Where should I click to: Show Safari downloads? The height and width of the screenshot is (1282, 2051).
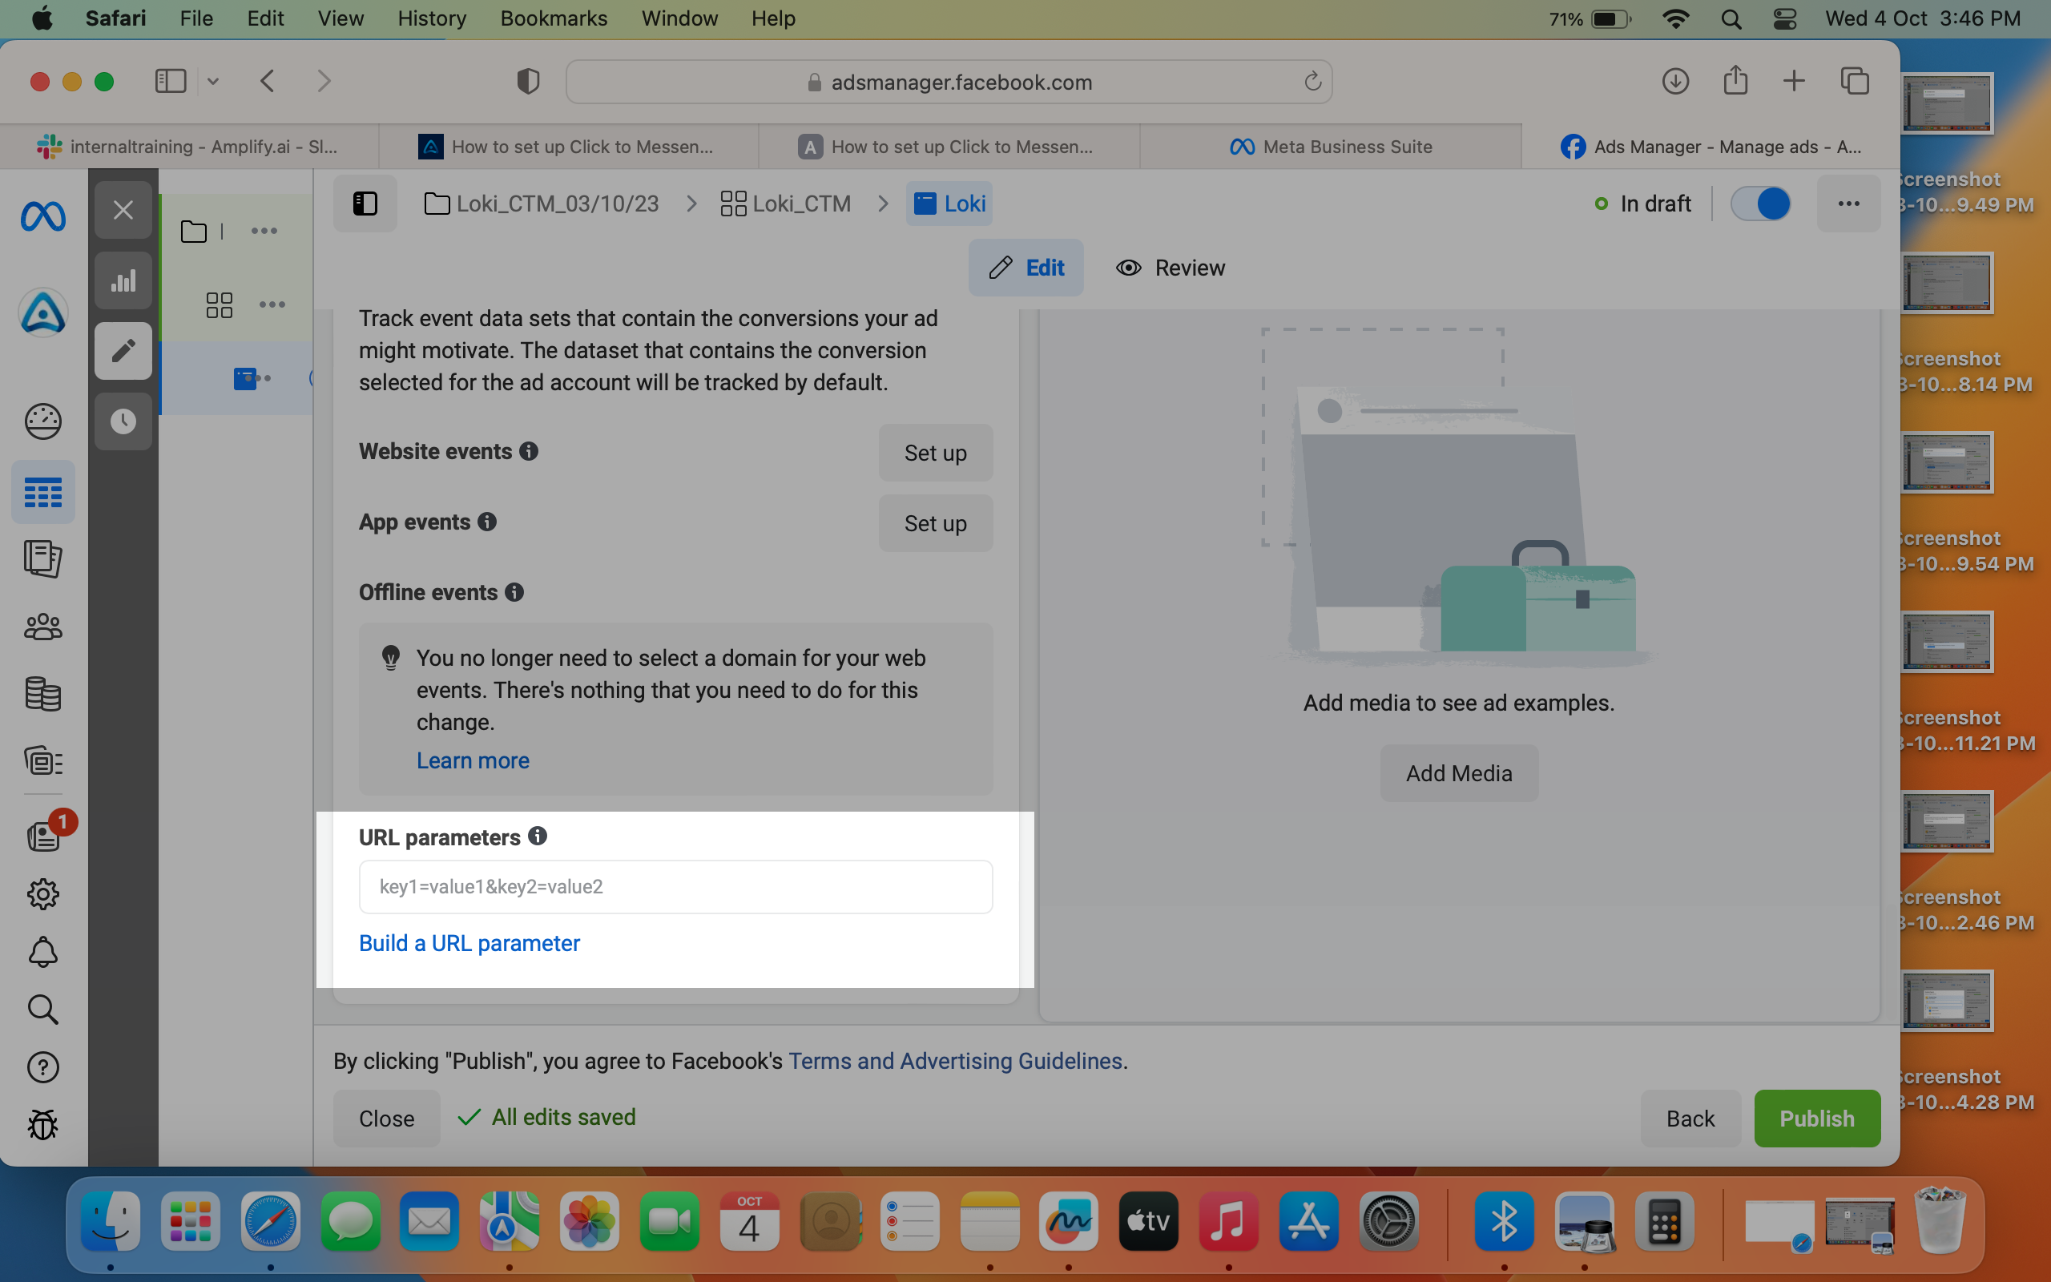(x=1675, y=82)
